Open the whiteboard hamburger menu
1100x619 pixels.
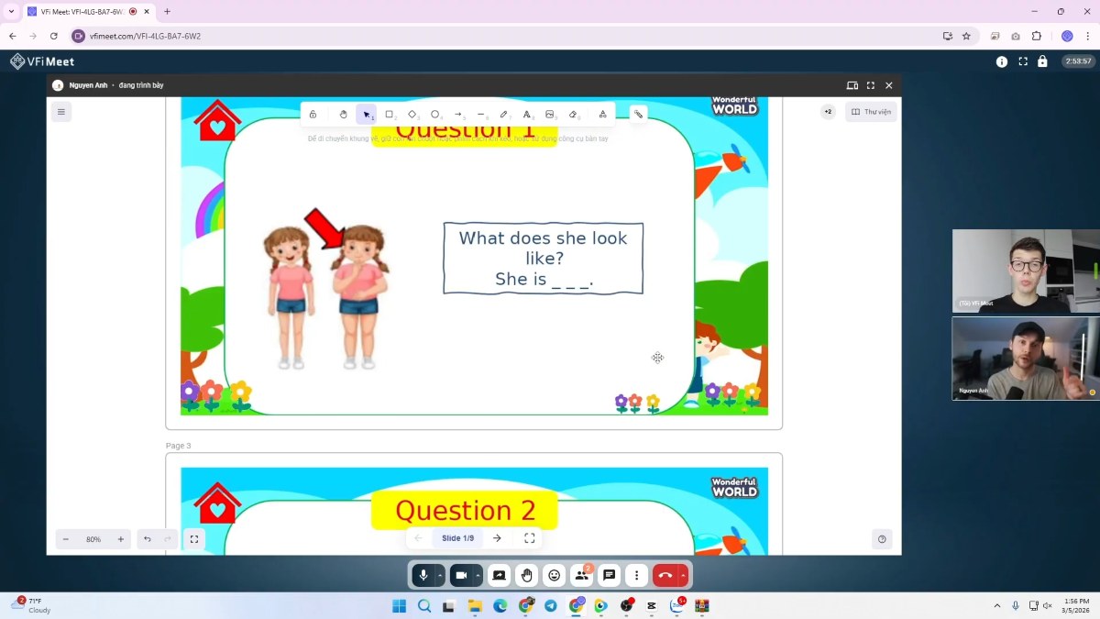[61, 112]
